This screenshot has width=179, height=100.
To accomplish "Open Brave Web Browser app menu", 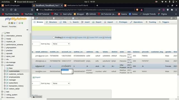I will 25,2.
